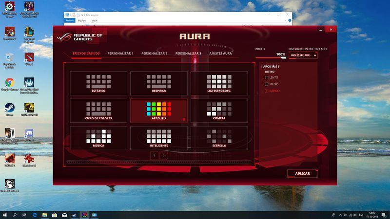
Task: Open the Personalizar 1 tab
Action: click(x=120, y=54)
